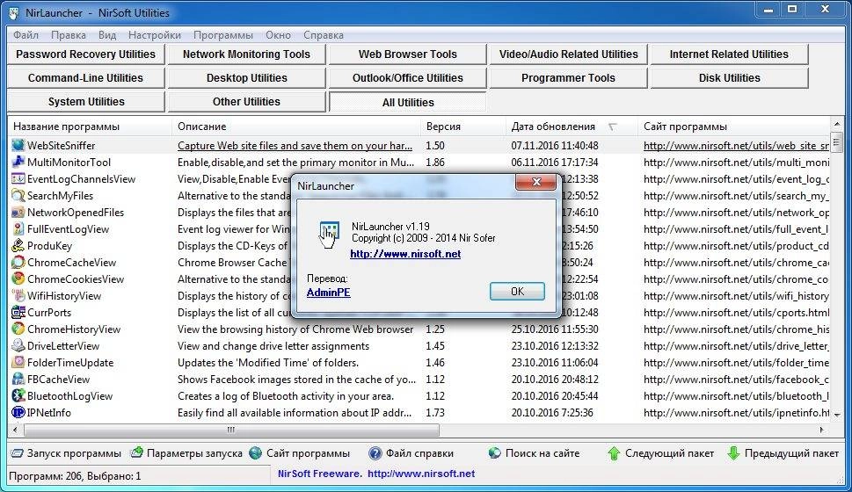Click vertical scrollbar down arrow

click(x=837, y=415)
